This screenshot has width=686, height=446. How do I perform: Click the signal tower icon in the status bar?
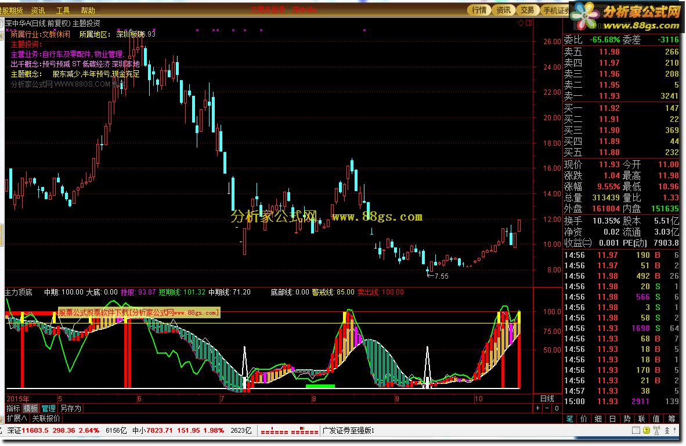tap(656, 431)
